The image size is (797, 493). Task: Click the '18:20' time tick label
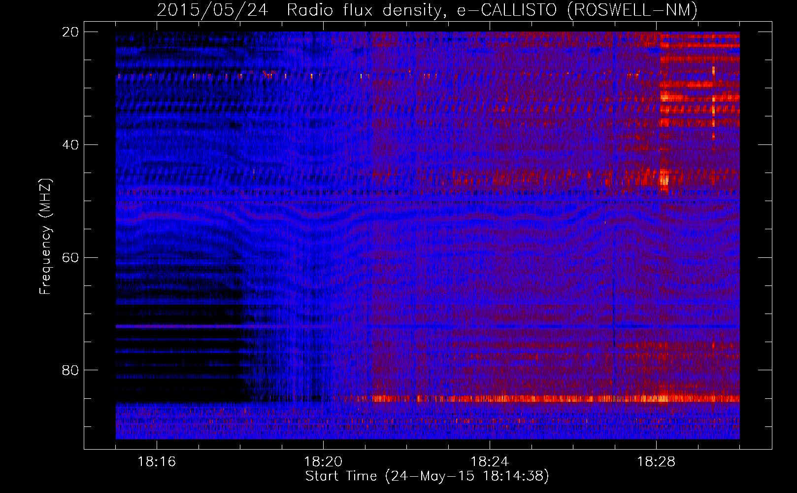323,462
